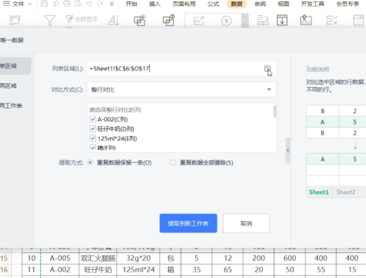Viewport: 366px width, 278px height.
Task: Click the gallery scroll up arrow
Action: tap(244, 17)
